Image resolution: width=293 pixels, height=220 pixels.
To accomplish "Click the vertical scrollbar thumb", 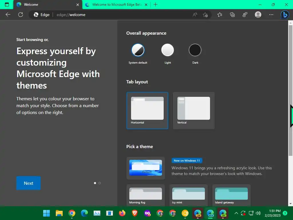I will point(290,90).
